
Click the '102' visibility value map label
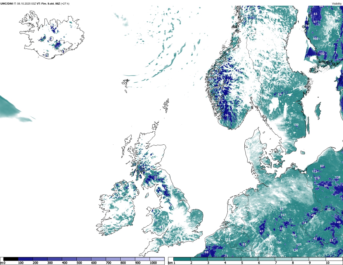pyautogui.click(x=322, y=54)
